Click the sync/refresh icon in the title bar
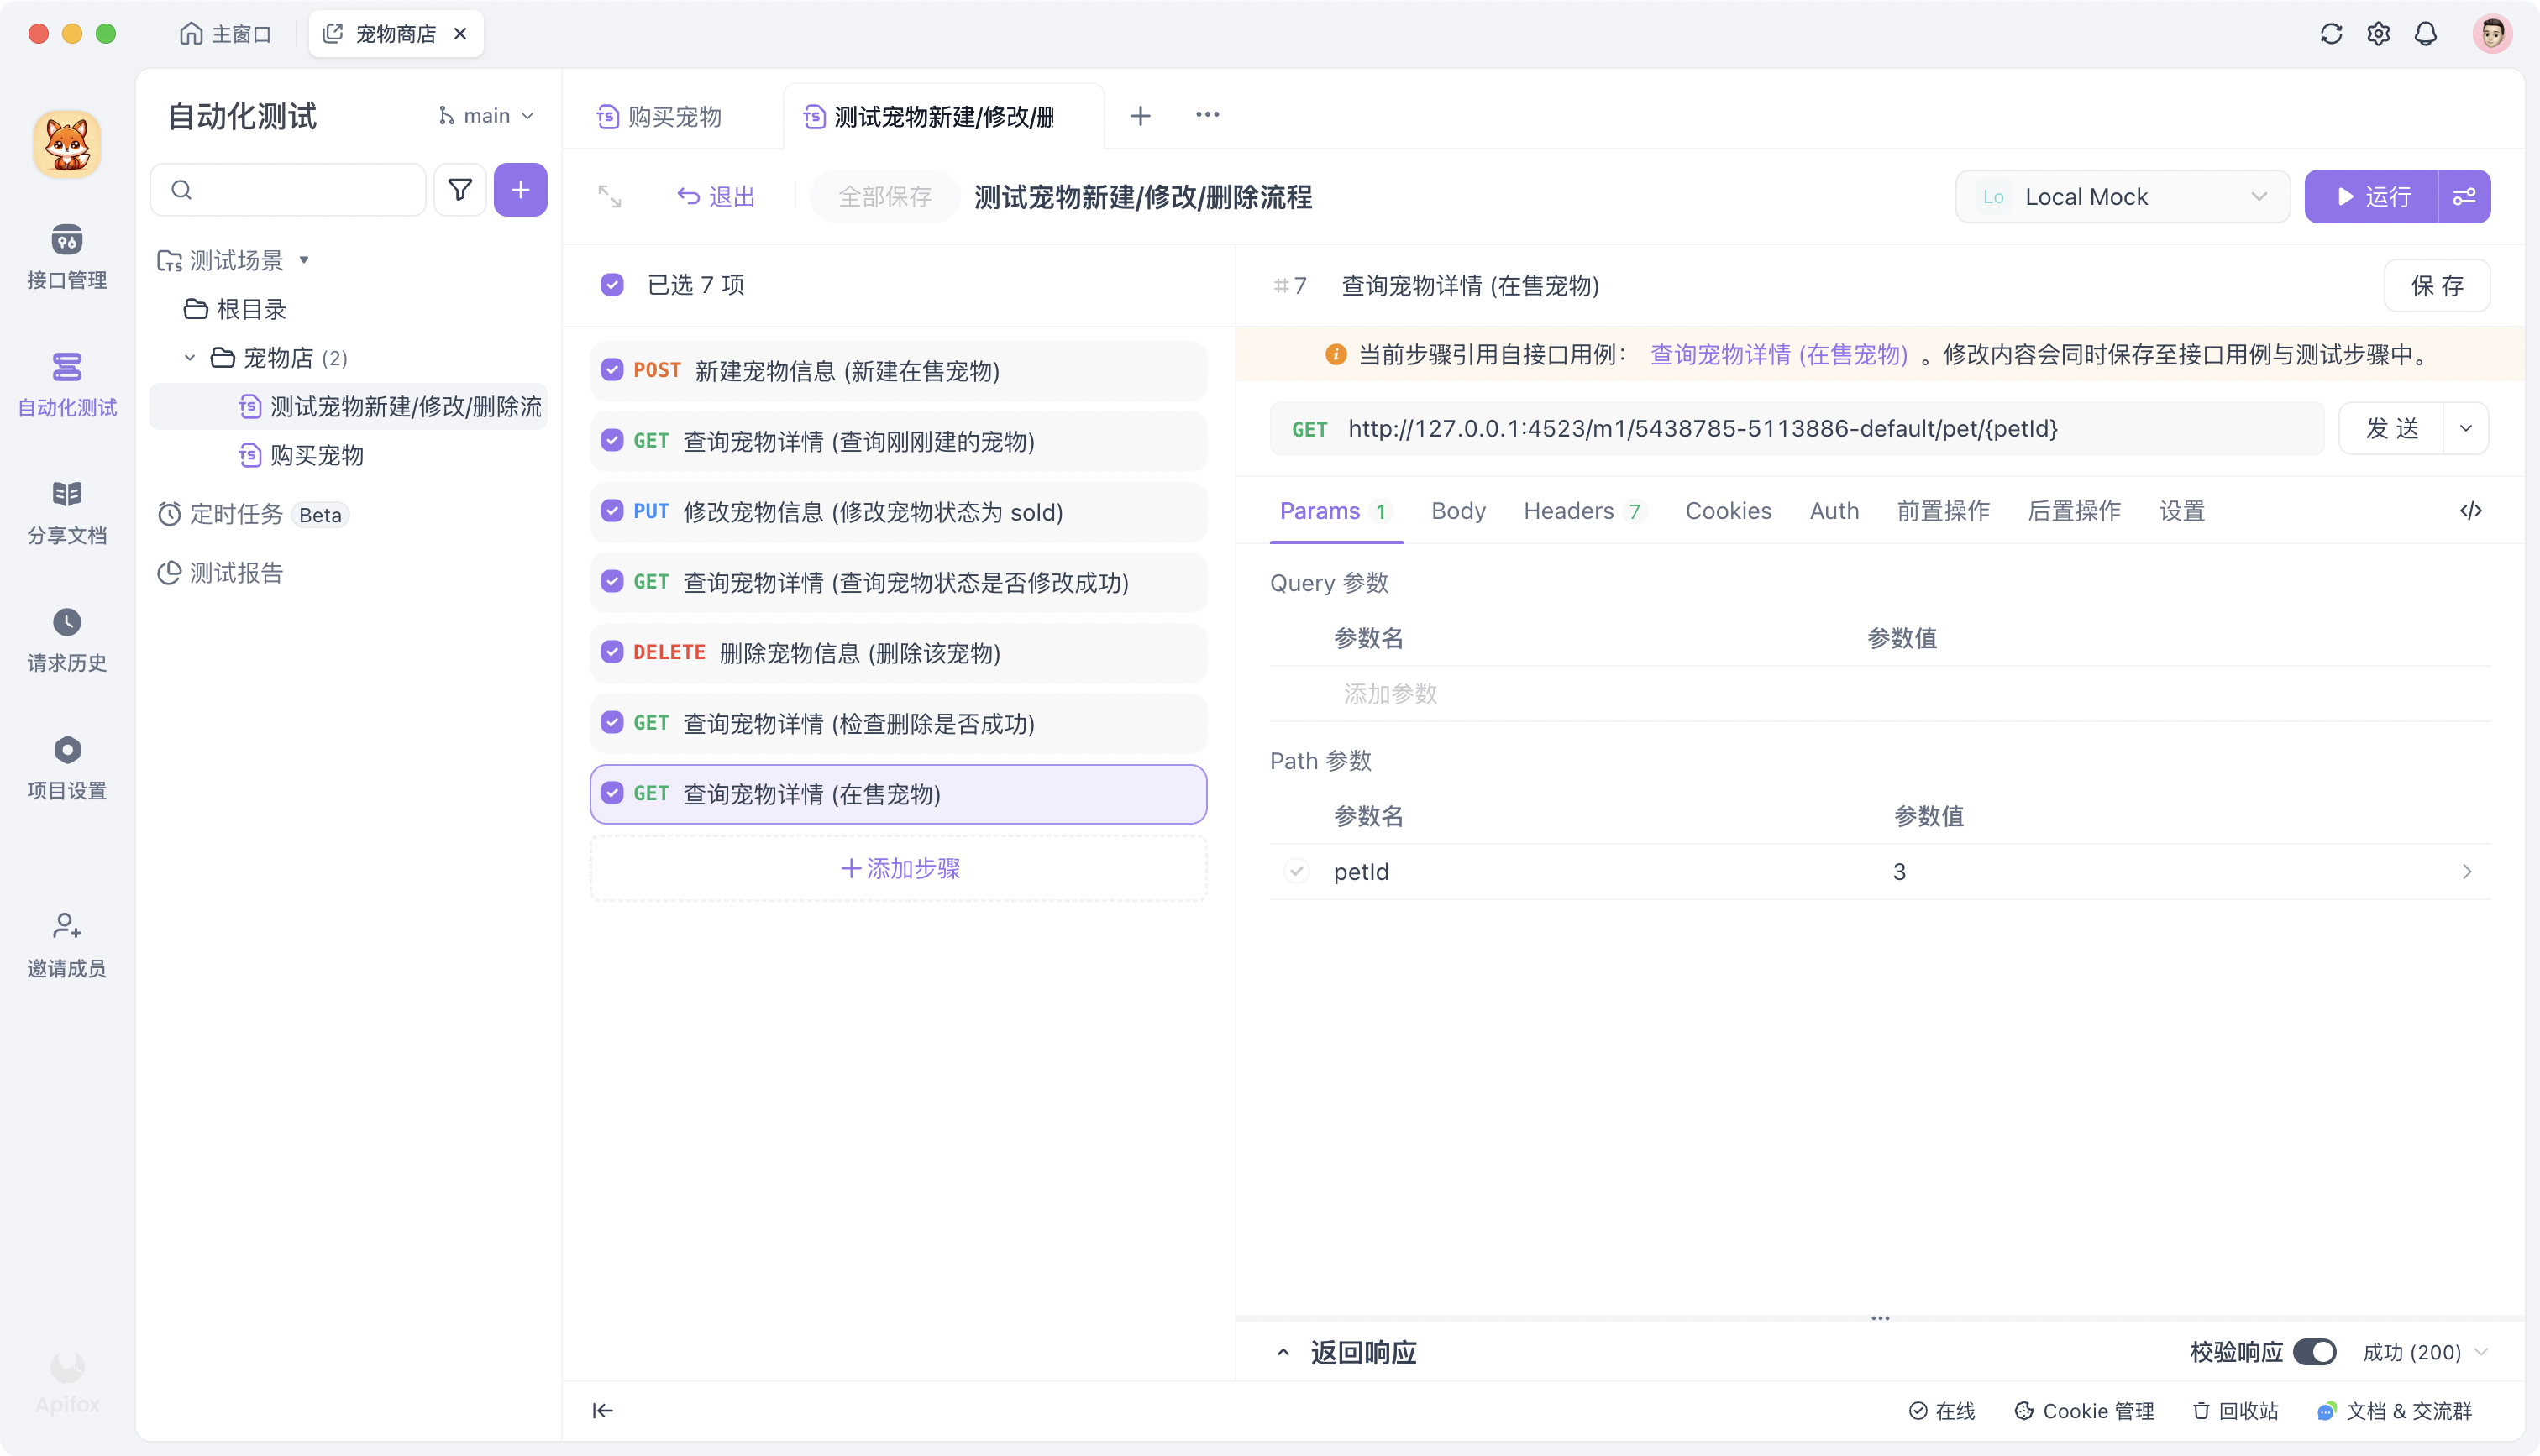The width and height of the screenshot is (2540, 1456). click(x=2331, y=33)
